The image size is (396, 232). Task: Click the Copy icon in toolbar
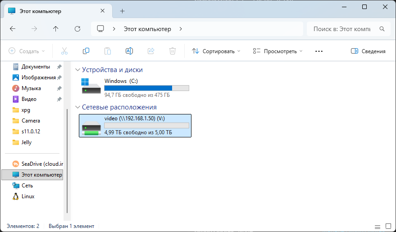[86, 51]
